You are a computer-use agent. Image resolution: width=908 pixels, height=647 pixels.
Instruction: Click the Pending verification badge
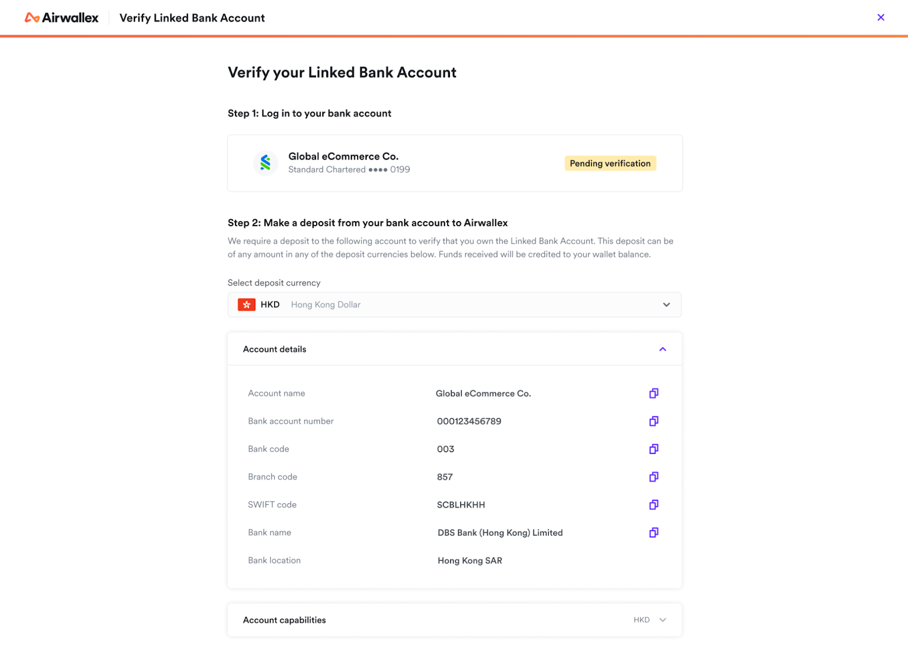coord(610,164)
